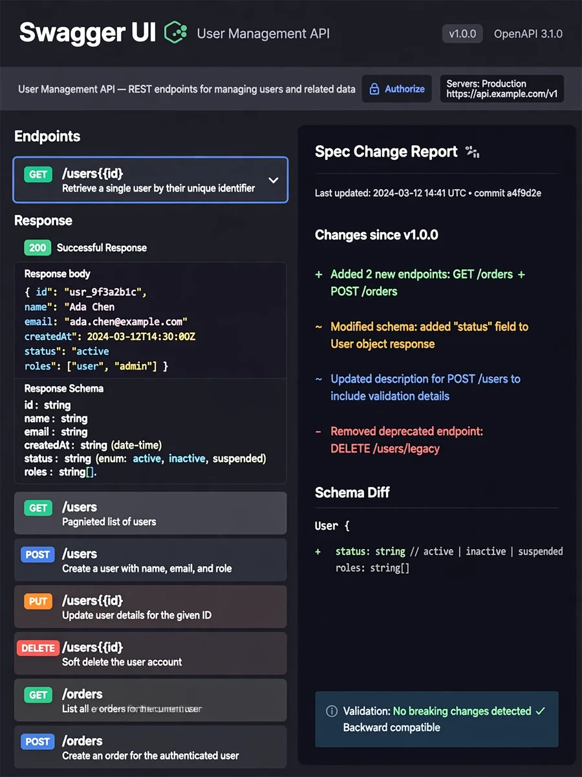Click the Swagger UI title
The width and height of the screenshot is (582, 777).
[x=87, y=32]
